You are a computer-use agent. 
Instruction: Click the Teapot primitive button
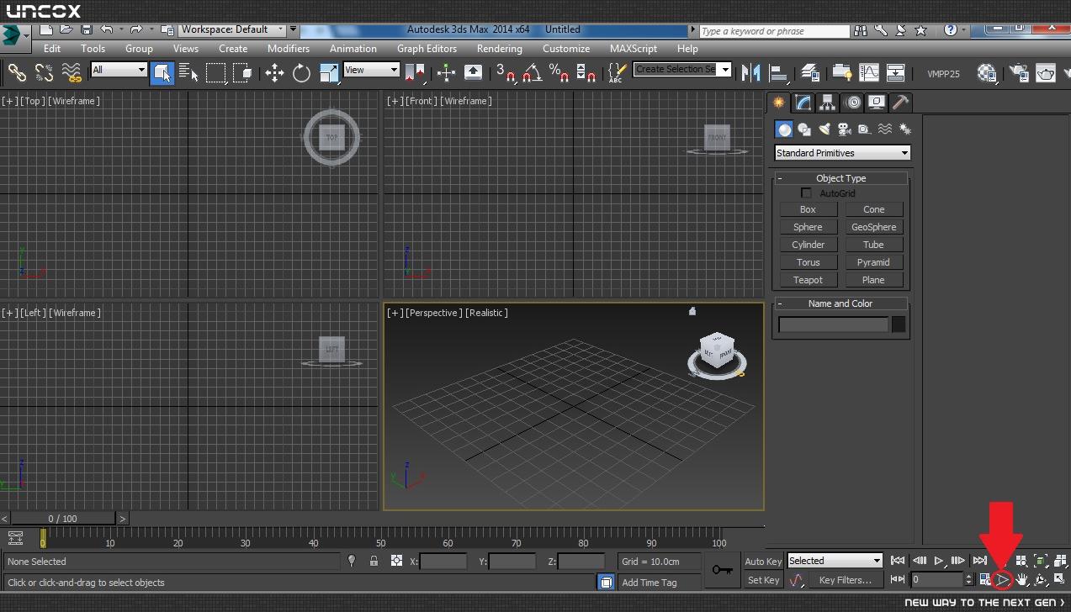(x=808, y=280)
